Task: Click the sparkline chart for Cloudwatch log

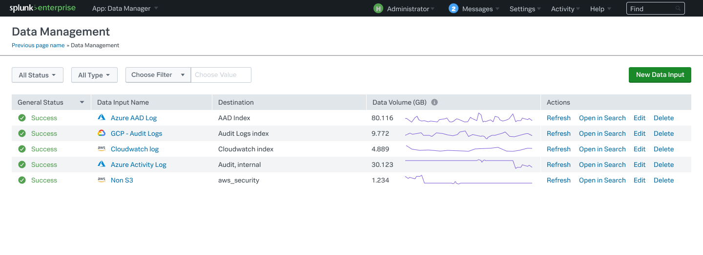Action: point(469,148)
